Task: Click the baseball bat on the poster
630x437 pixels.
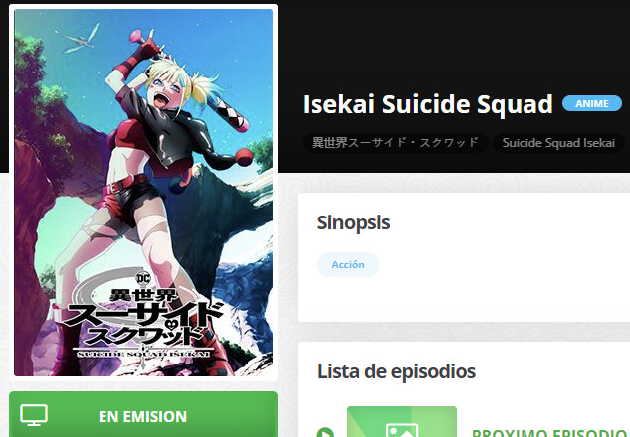Action: [x=227, y=110]
